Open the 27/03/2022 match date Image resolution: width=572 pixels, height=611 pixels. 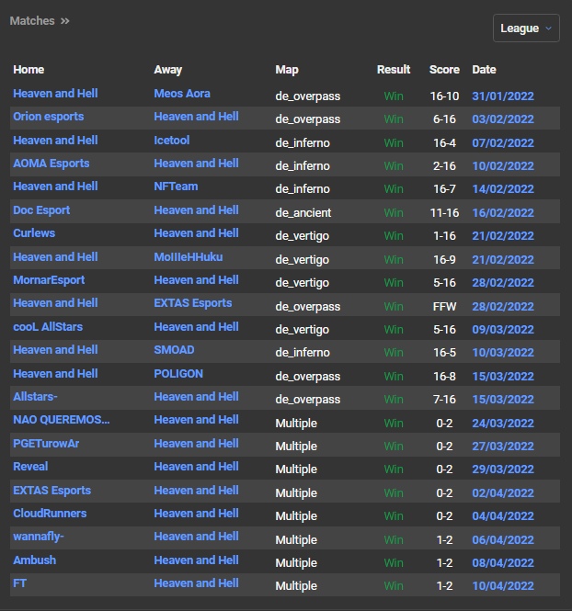(x=503, y=446)
